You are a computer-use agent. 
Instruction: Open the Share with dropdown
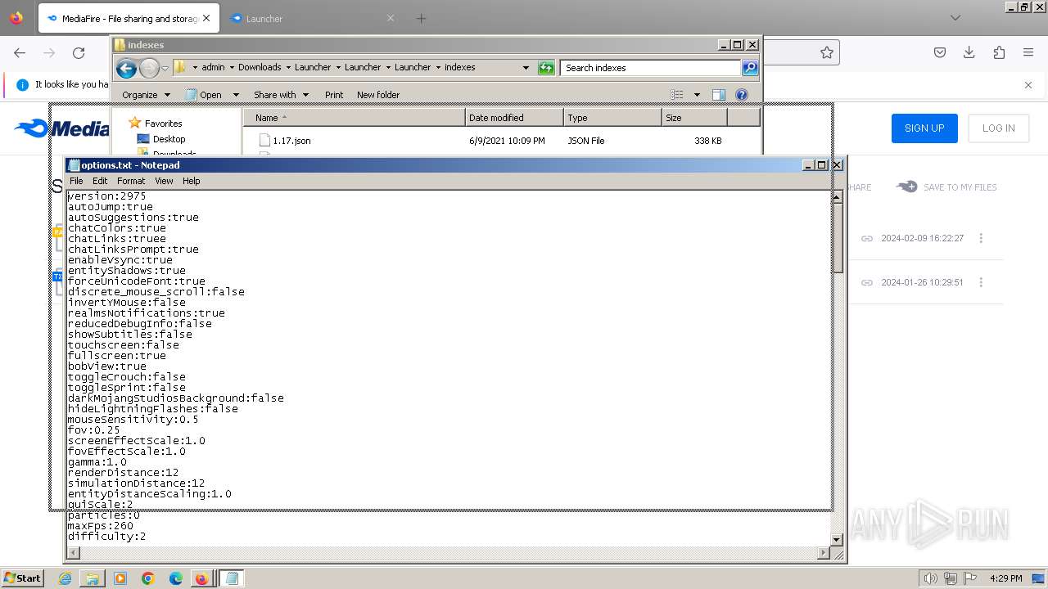point(281,95)
